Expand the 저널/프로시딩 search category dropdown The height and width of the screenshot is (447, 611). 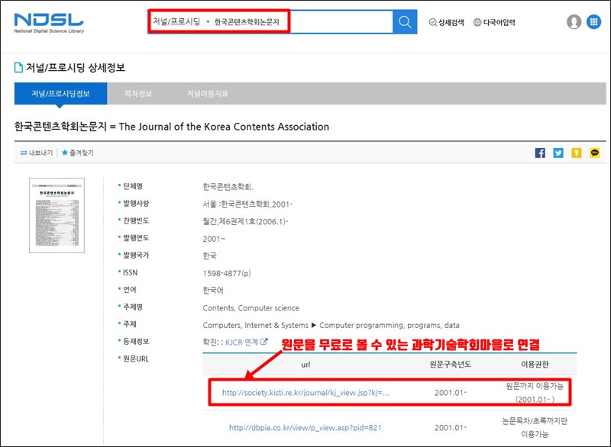[181, 22]
